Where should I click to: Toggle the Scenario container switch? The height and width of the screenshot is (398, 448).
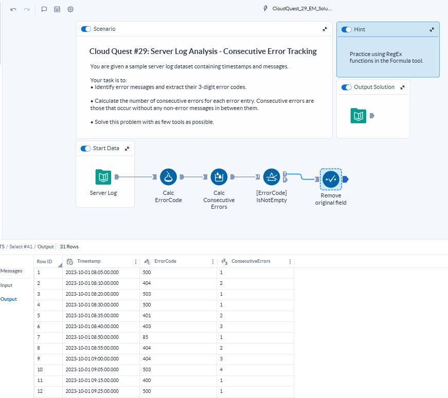(86, 29)
